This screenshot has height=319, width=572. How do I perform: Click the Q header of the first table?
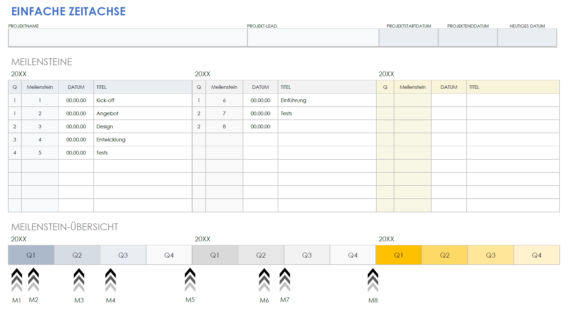pyautogui.click(x=15, y=87)
